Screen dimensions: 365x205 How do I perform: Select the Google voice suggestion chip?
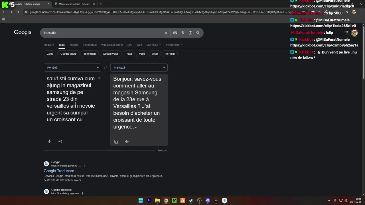point(111,54)
